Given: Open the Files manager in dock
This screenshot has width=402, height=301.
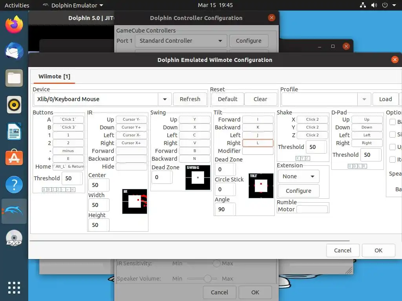Looking at the screenshot, I should pyautogui.click(x=14, y=78).
